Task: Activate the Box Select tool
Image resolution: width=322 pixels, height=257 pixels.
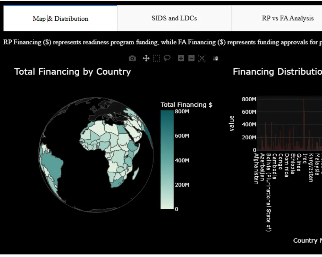Action: pos(157,58)
